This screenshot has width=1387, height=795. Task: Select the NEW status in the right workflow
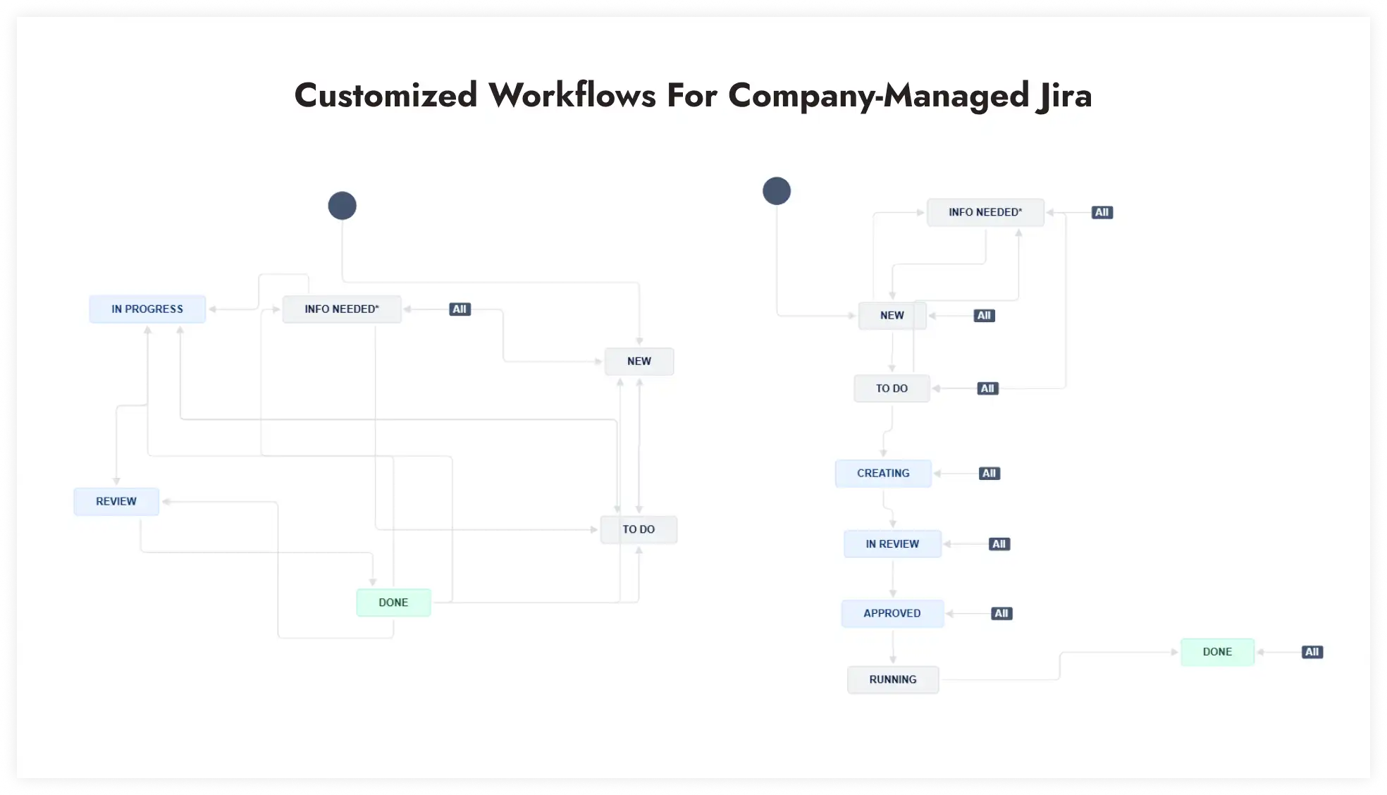point(892,316)
